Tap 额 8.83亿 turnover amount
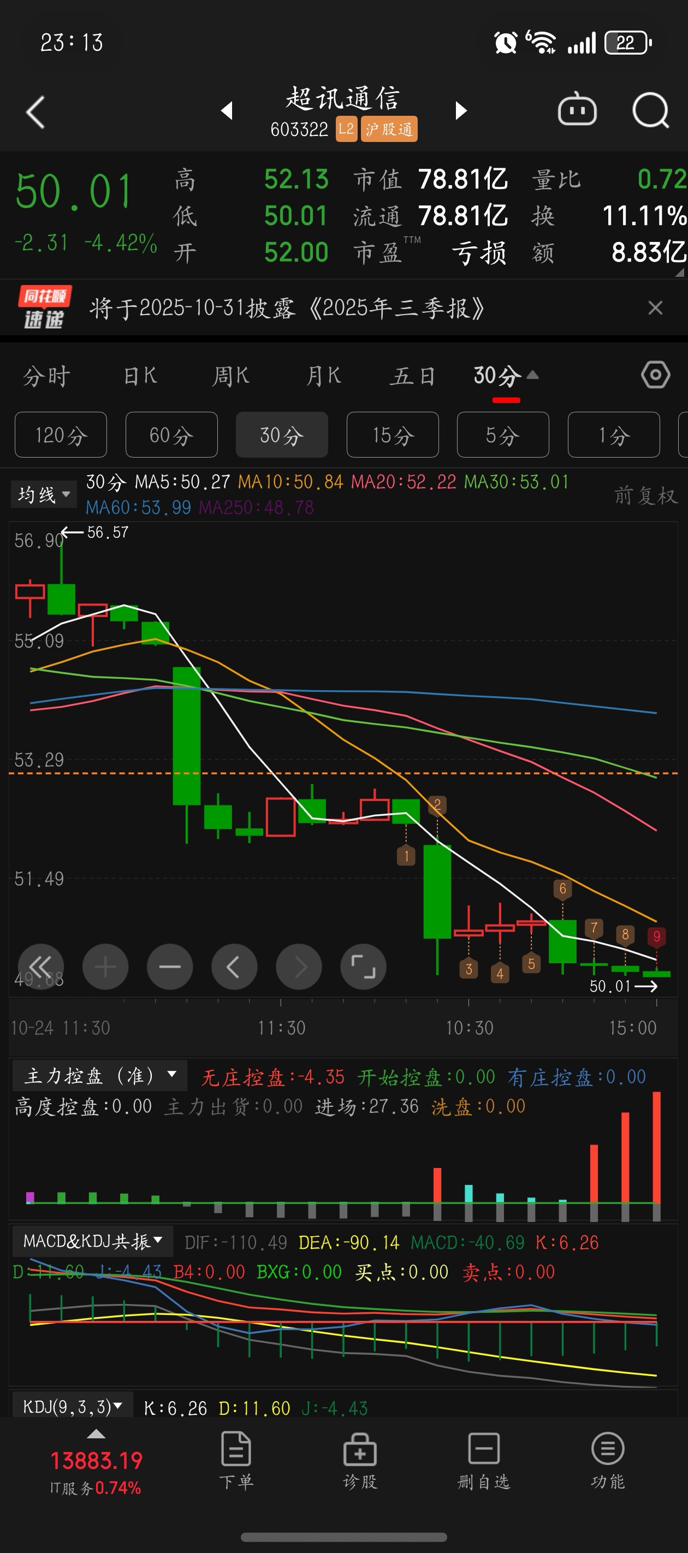The height and width of the screenshot is (1553, 688). coord(609,253)
